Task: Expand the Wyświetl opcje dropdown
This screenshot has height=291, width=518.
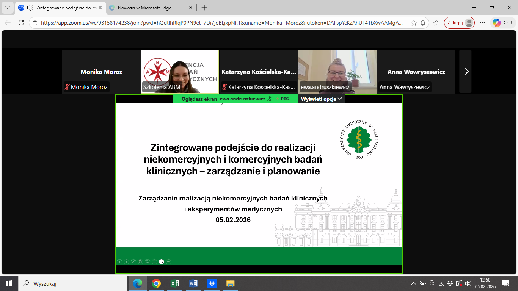Action: coord(322,99)
